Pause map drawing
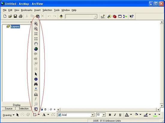165x123 pixels. 55,109
